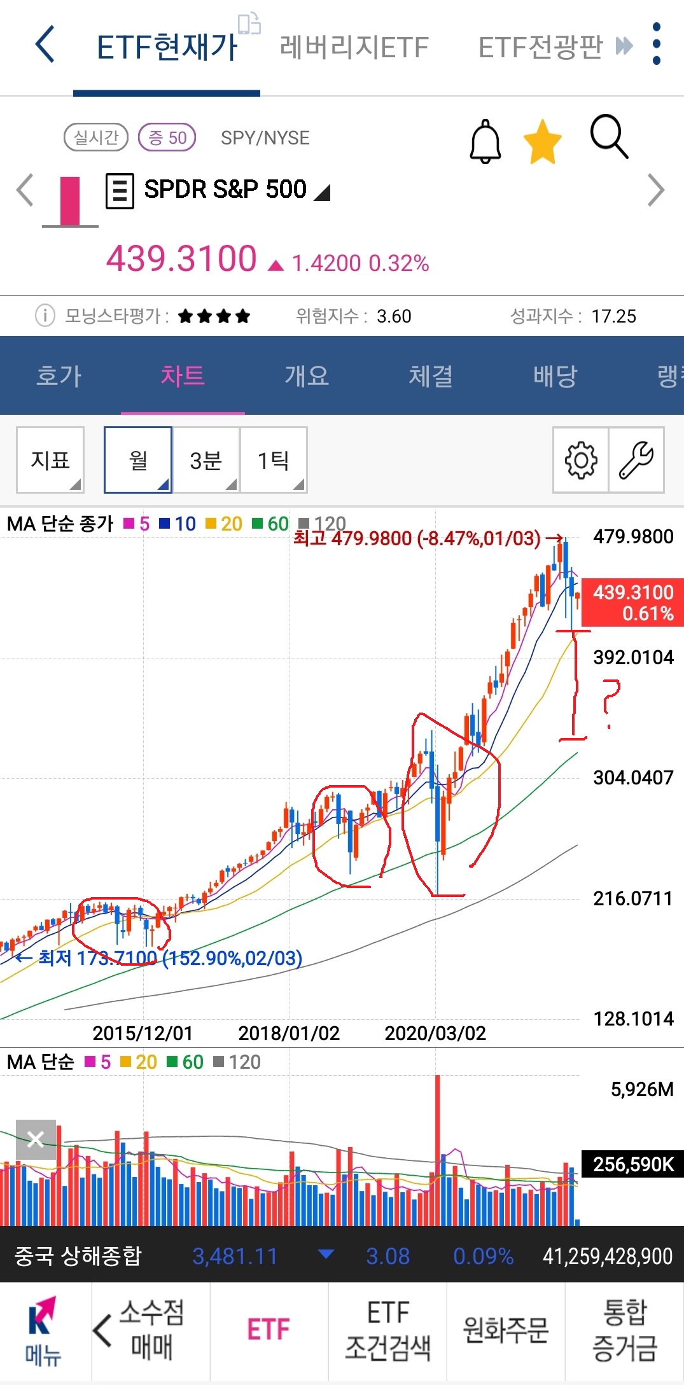Tap the pink mini candle thumbnail
The image size is (684, 1385).
coord(70,201)
